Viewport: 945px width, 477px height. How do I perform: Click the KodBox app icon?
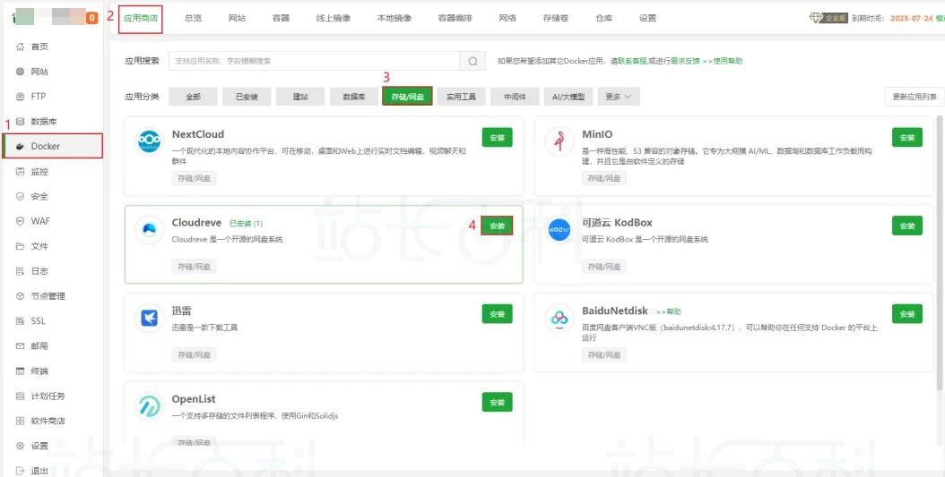coord(559,230)
